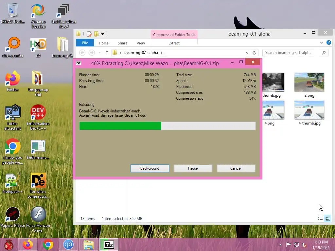Viewport: 335px width, 251px height.
Task: Open the Endermanc... desktop shortcut
Action: (38, 146)
